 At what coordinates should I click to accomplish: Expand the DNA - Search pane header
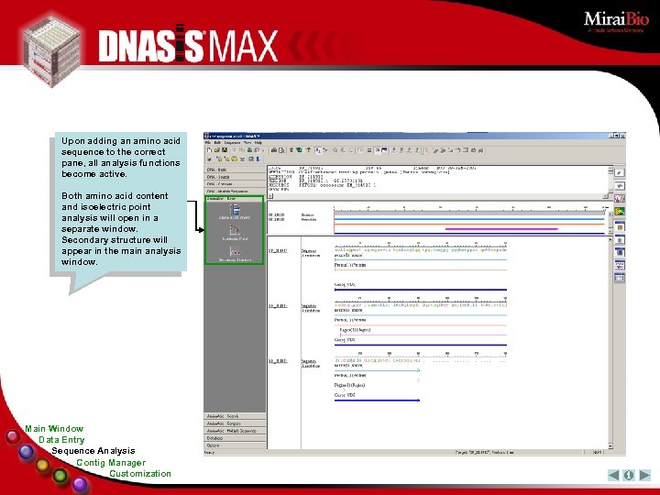(x=235, y=177)
